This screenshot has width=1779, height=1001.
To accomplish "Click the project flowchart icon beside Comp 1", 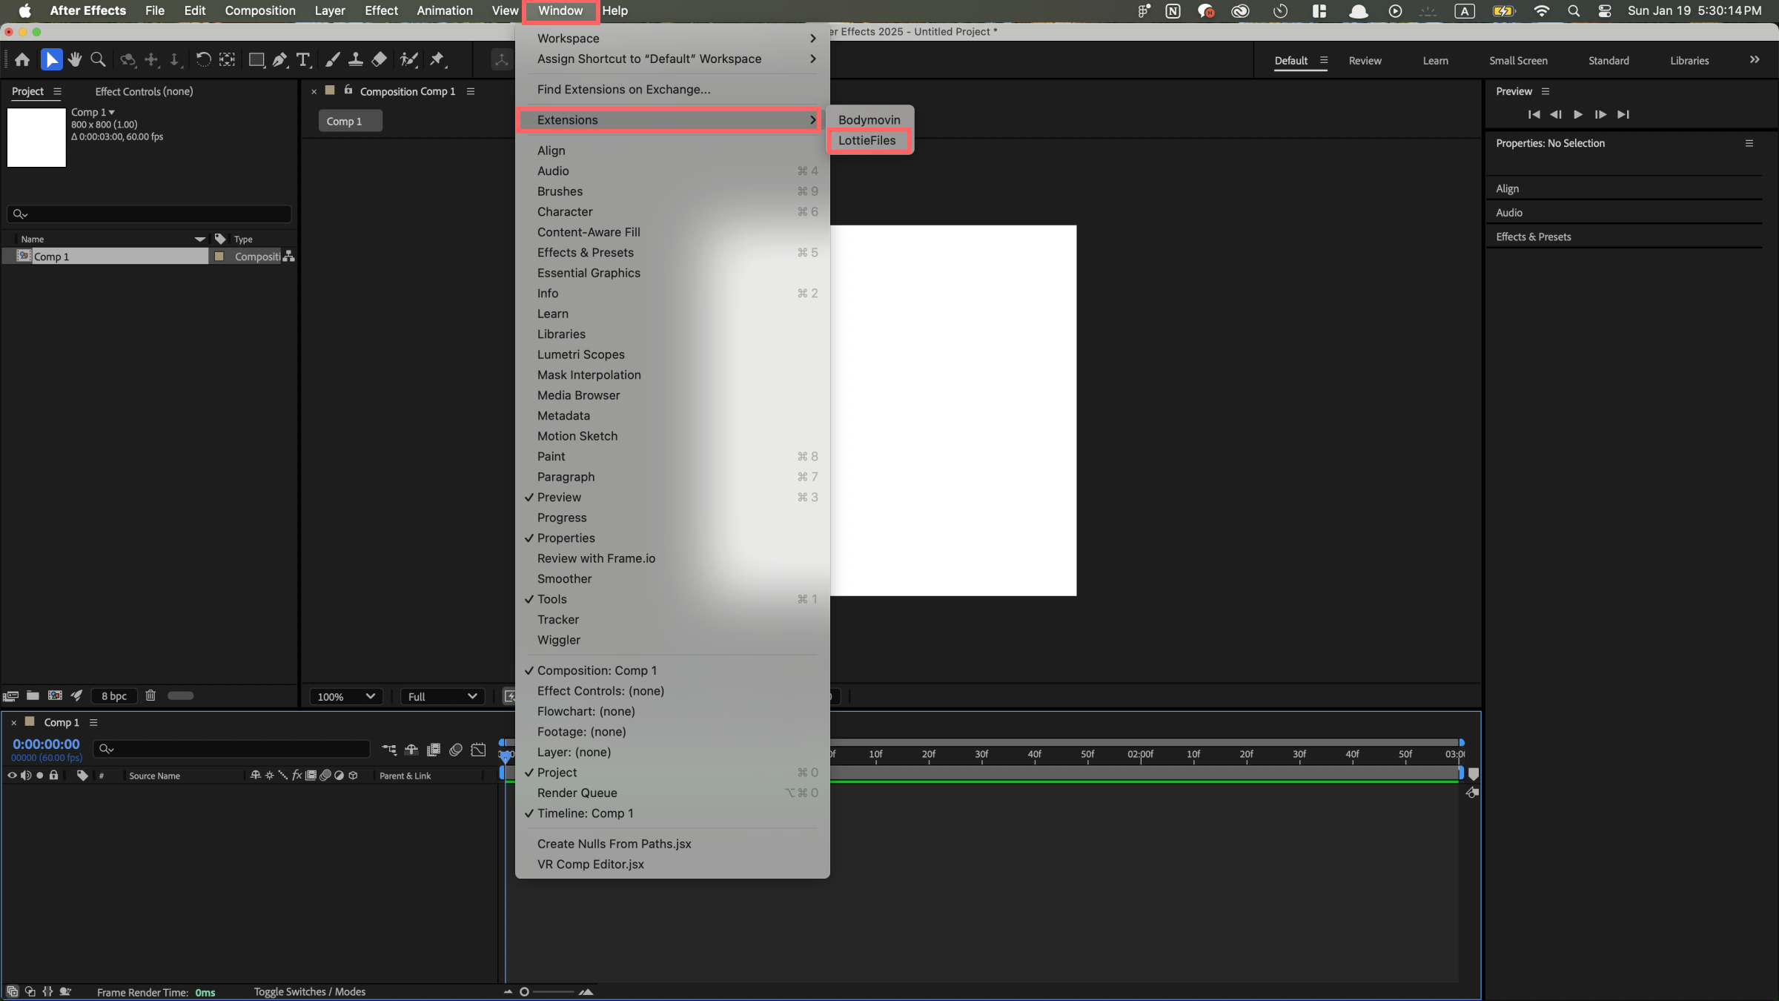I will pos(289,257).
